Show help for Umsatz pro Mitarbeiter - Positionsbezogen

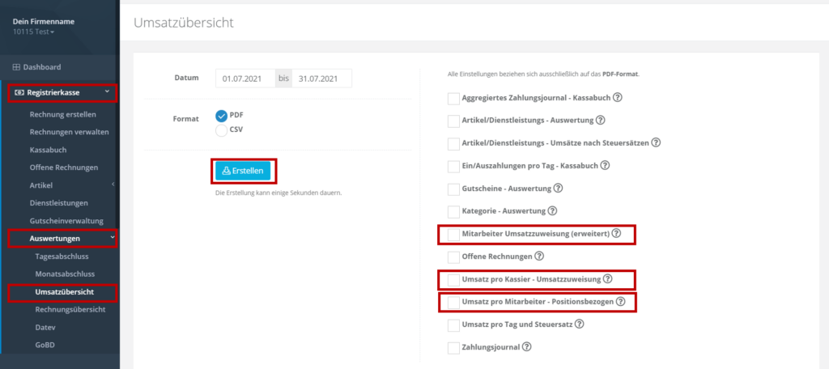pos(620,302)
